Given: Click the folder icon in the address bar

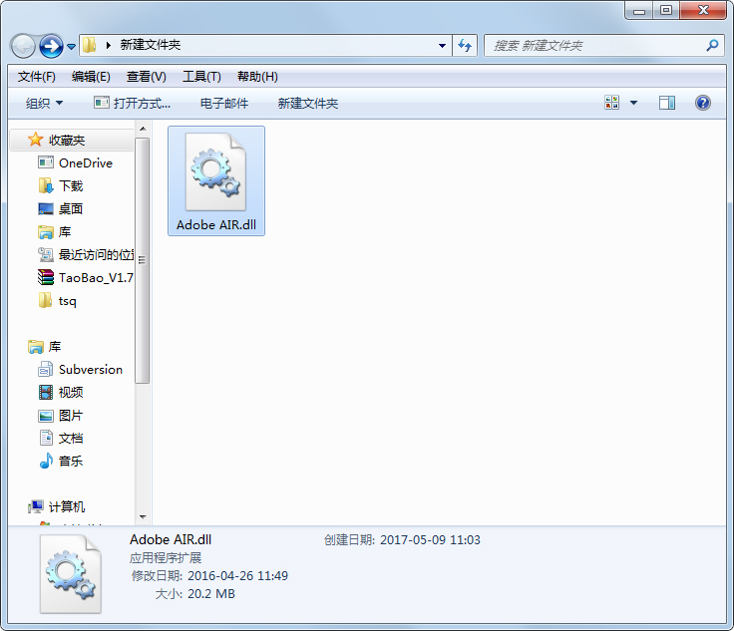Looking at the screenshot, I should pos(90,46).
